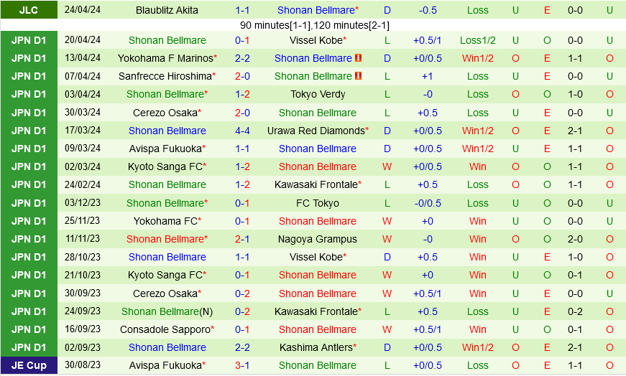Open the Blaublitz Akita team link
626x376 pixels.
click(167, 10)
